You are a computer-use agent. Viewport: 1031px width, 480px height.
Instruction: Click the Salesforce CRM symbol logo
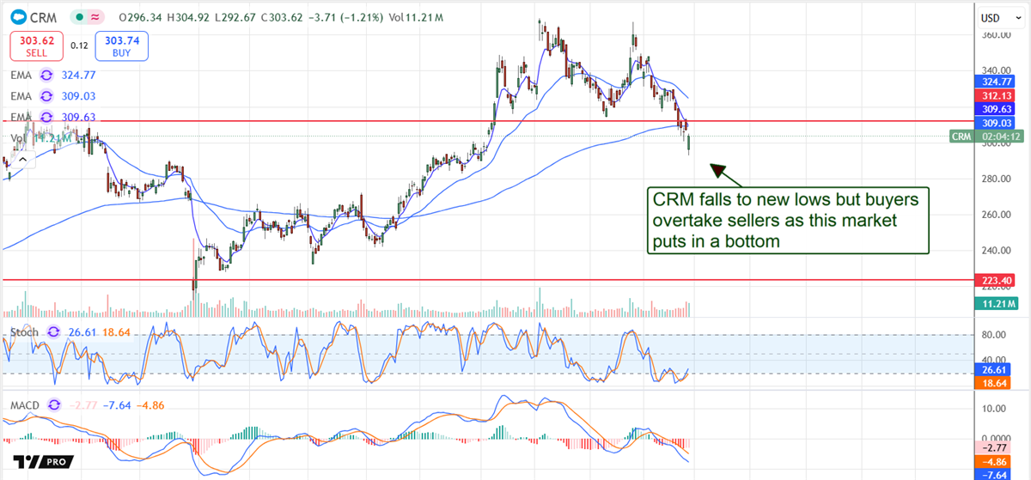coord(17,15)
